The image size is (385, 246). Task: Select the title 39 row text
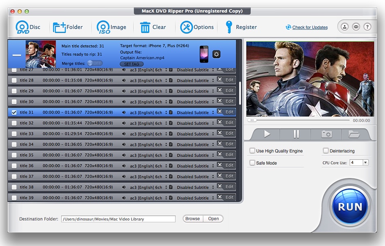pyautogui.click(x=27, y=198)
